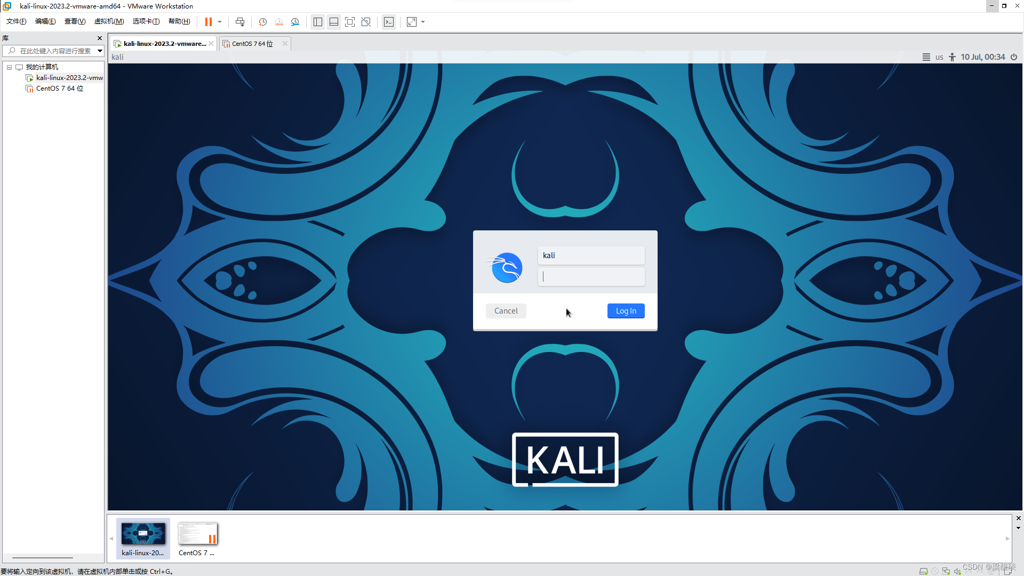Open the 帮助(H) menu
Viewport: 1024px width, 576px height.
[179, 21]
